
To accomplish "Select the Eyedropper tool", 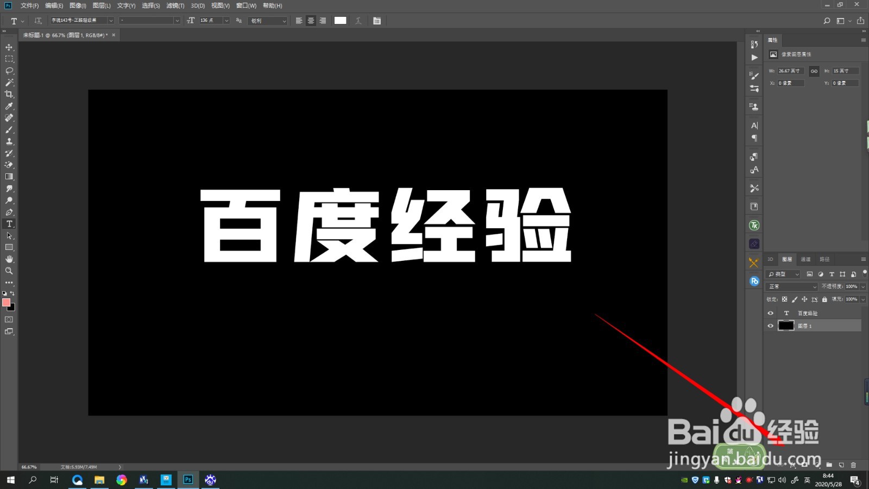I will point(9,106).
